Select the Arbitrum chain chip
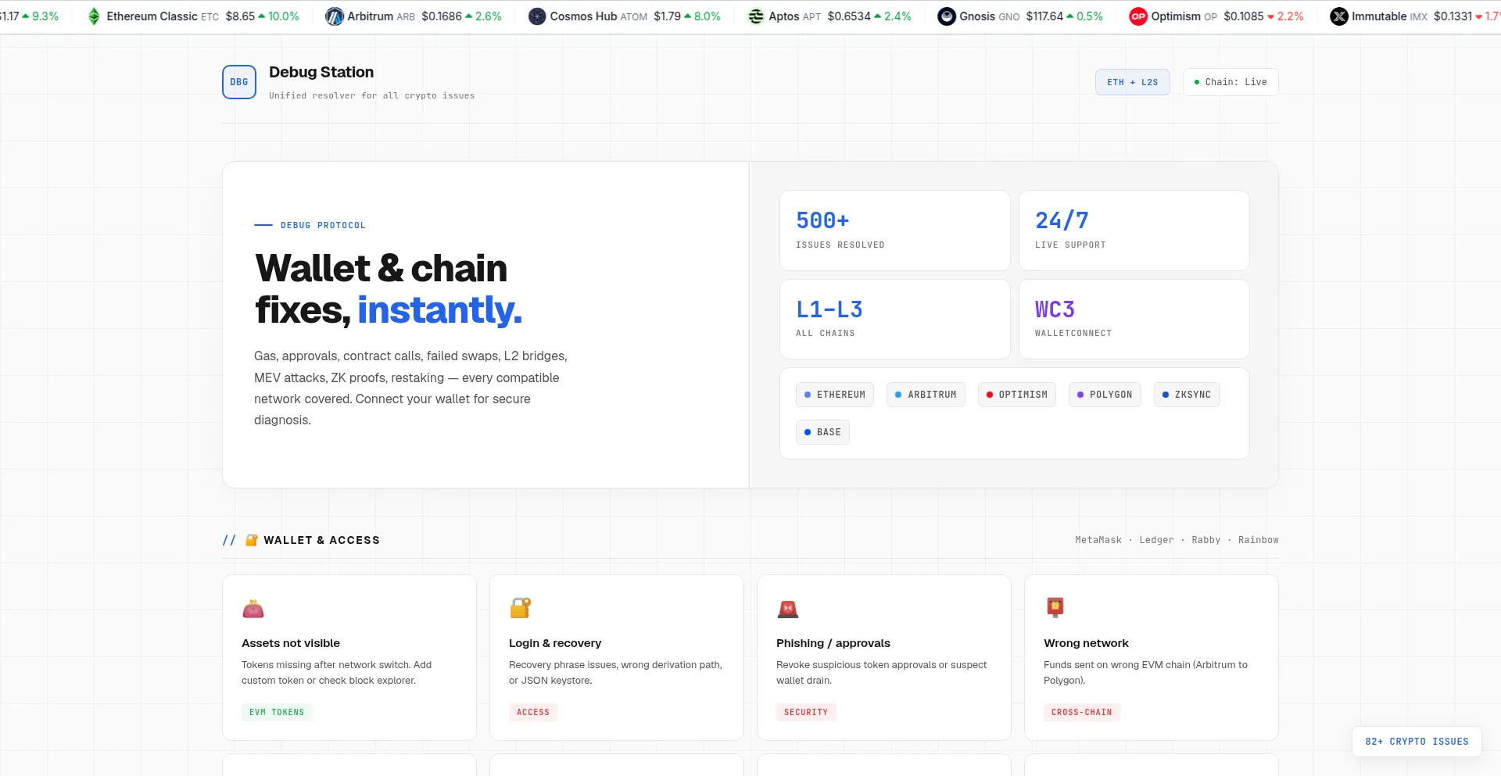This screenshot has width=1501, height=776. [x=926, y=395]
